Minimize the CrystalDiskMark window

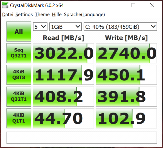coord(115,5)
